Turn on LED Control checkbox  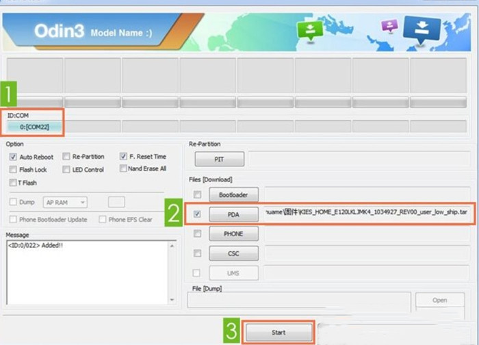tap(66, 169)
